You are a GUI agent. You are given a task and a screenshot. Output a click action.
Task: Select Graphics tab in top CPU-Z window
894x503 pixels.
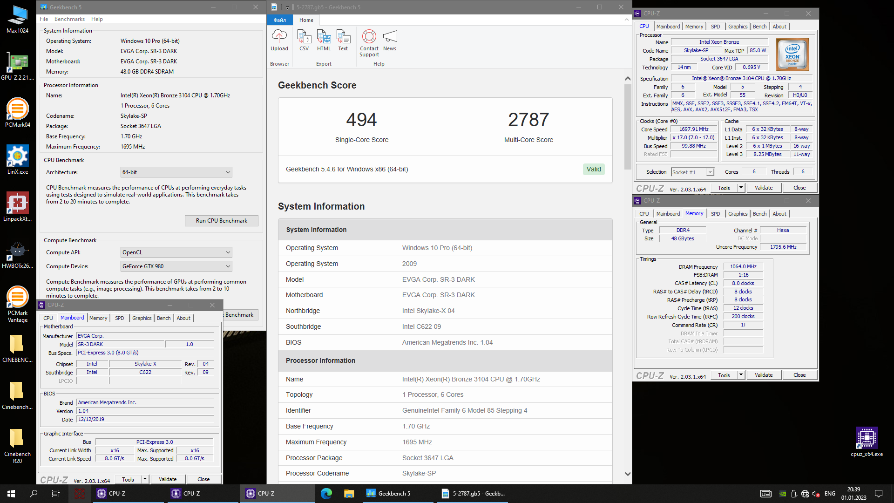[x=738, y=27]
